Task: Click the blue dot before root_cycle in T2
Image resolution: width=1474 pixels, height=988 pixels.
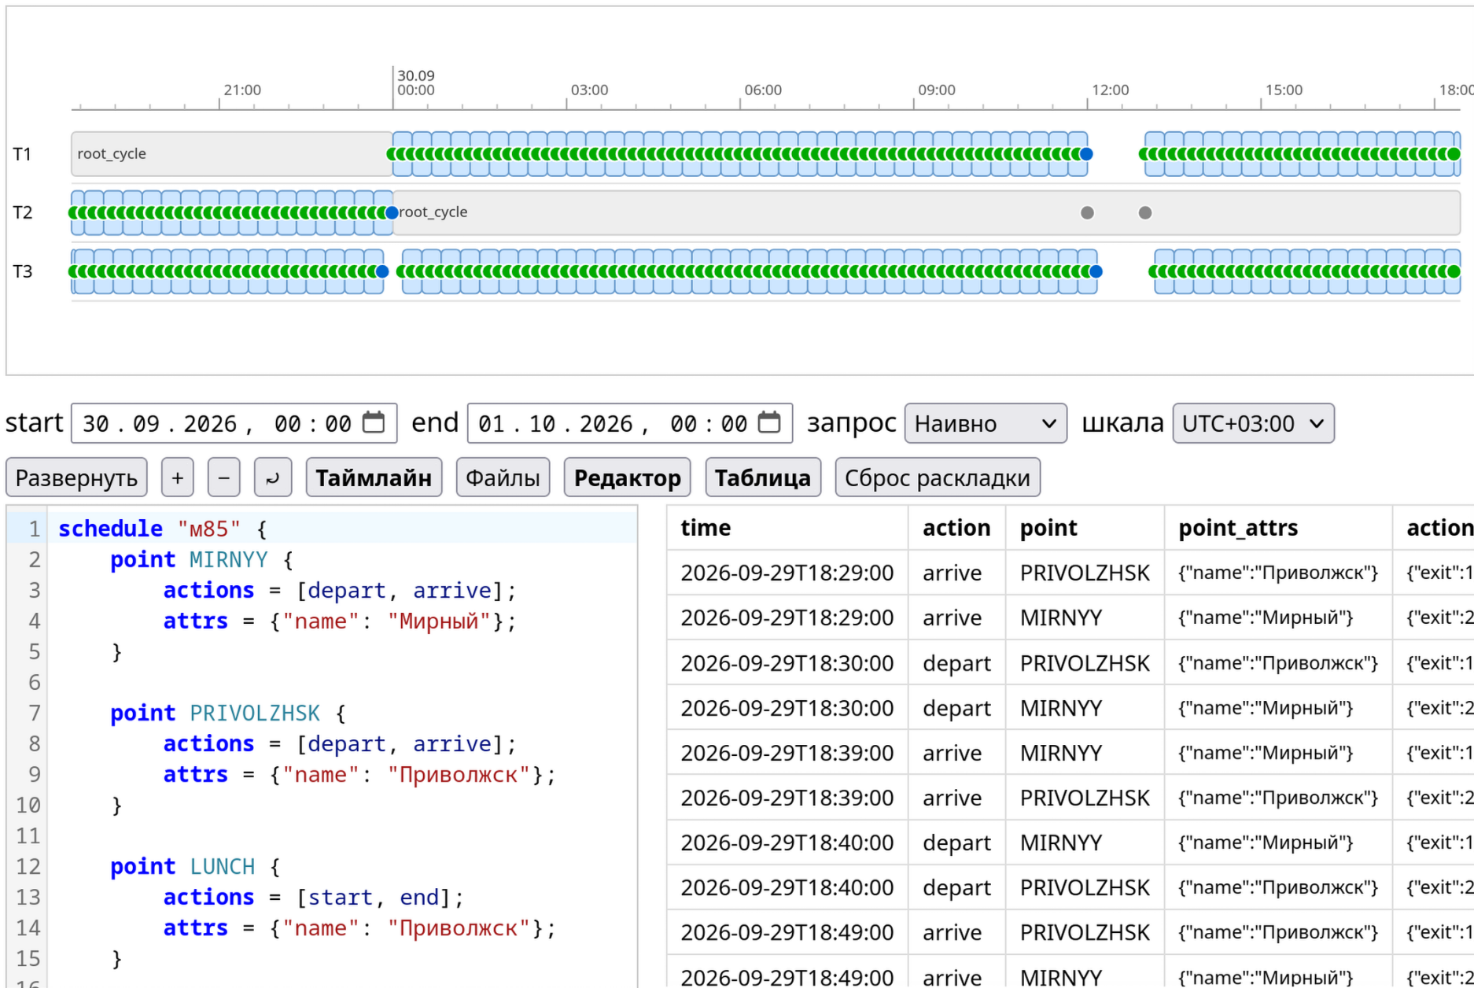Action: click(392, 212)
